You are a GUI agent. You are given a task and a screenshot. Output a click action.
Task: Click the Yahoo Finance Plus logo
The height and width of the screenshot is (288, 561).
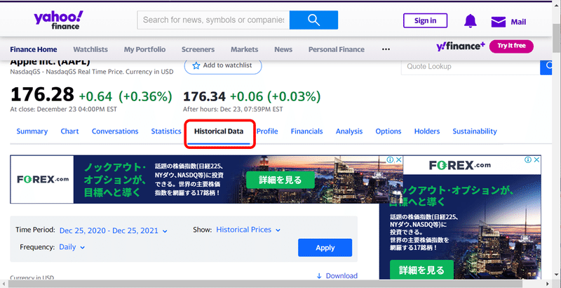[461, 46]
